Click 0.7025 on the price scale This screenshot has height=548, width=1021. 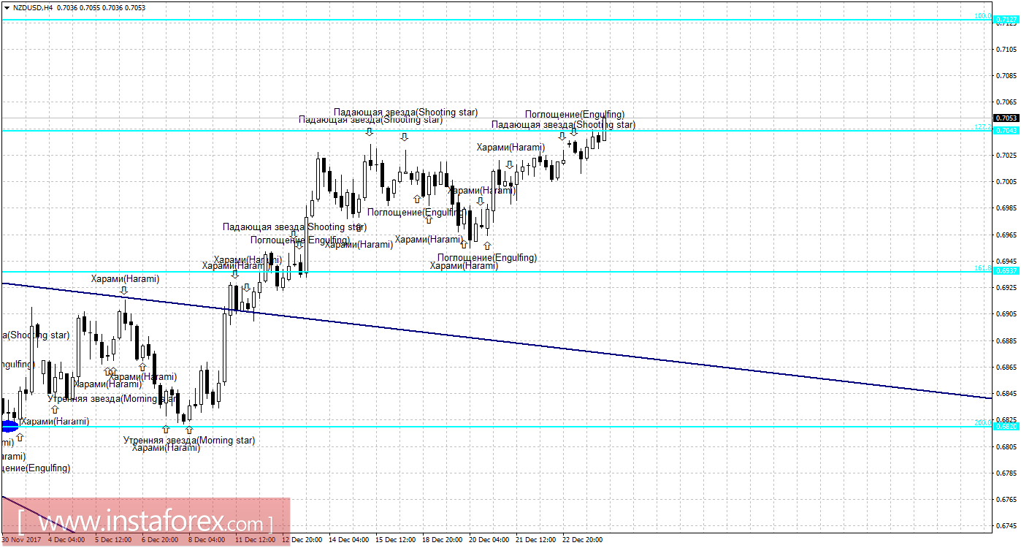1006,155
